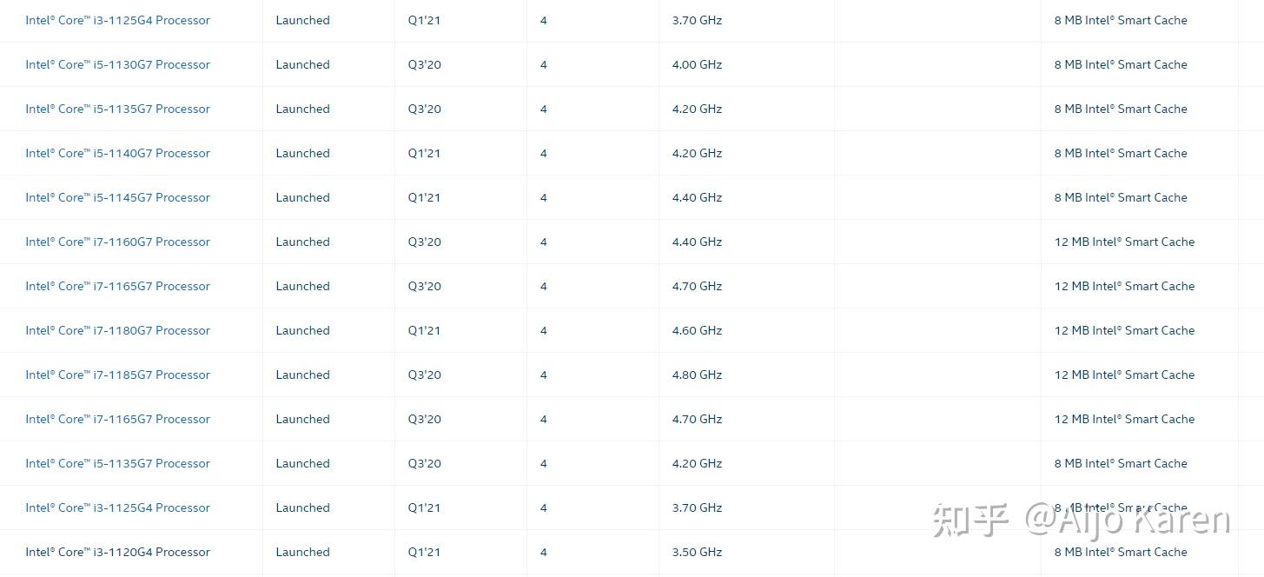Screen dimensions: 1264x577
Task: Click the Q1'21 date in the i3-1120G4 row
Action: tap(424, 552)
